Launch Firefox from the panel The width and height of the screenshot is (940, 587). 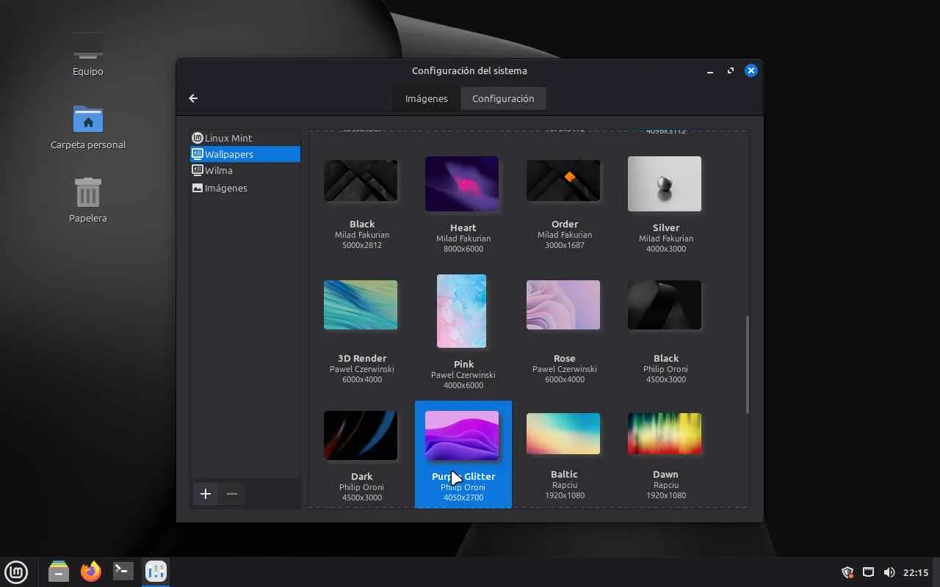[91, 572]
